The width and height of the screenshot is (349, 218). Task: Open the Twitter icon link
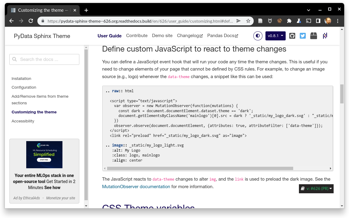(x=303, y=36)
